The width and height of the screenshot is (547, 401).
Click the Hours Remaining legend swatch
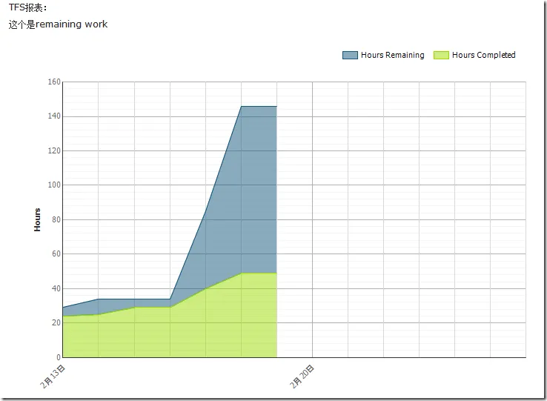[350, 55]
